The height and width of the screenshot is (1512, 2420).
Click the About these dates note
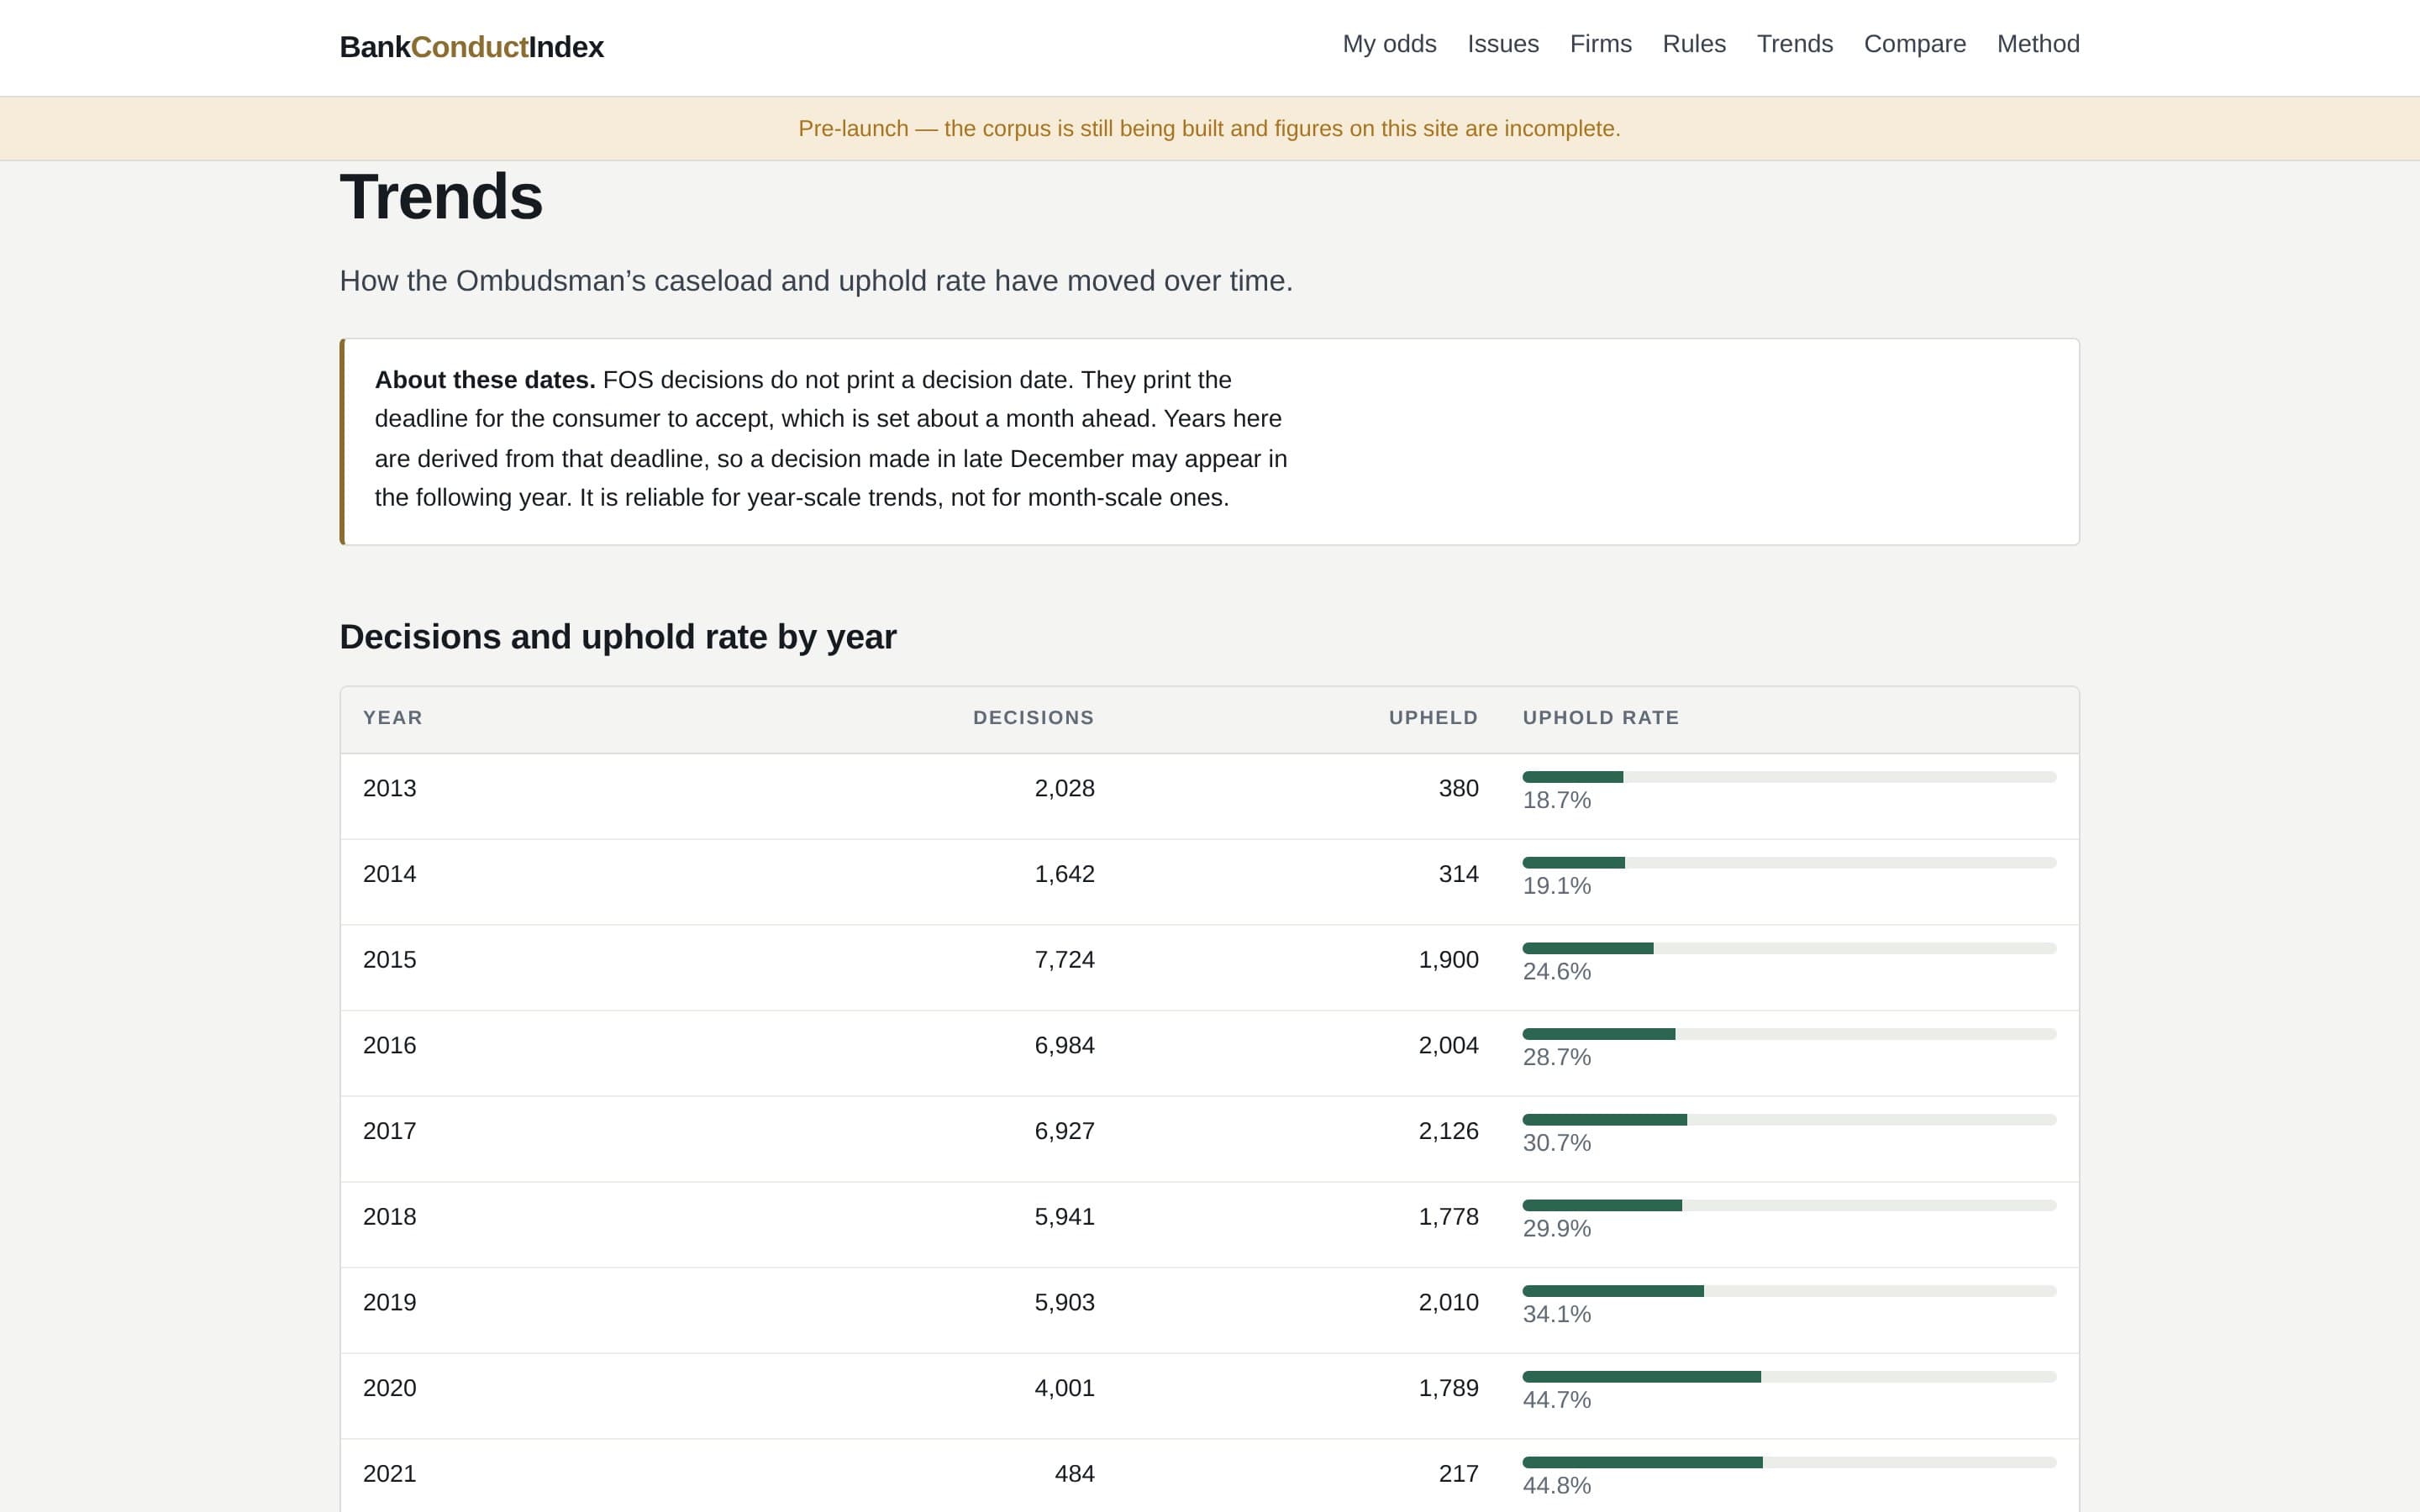[x=1209, y=442]
